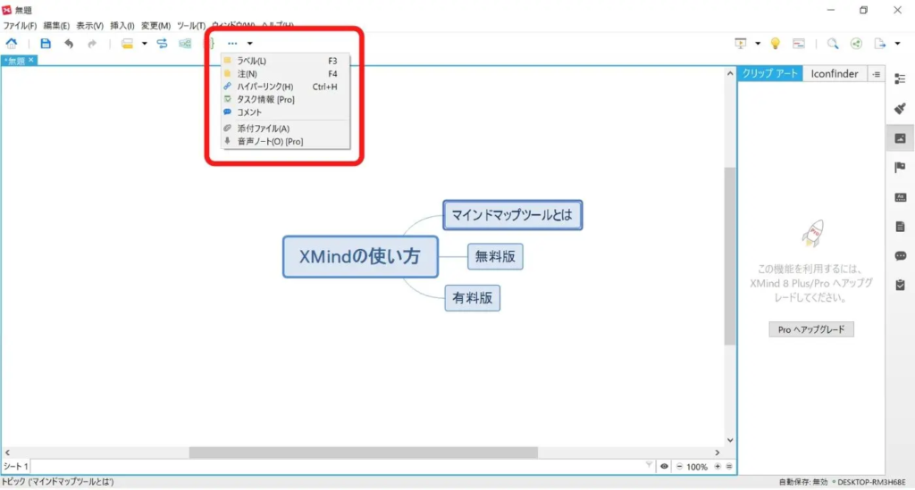Start presentation mode icon
The height and width of the screenshot is (490, 915).
pos(741,43)
